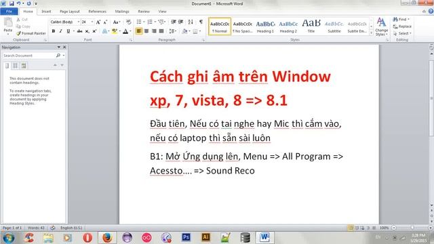The width and height of the screenshot is (434, 244).
Task: Undo the last action
Action: click(18, 3)
